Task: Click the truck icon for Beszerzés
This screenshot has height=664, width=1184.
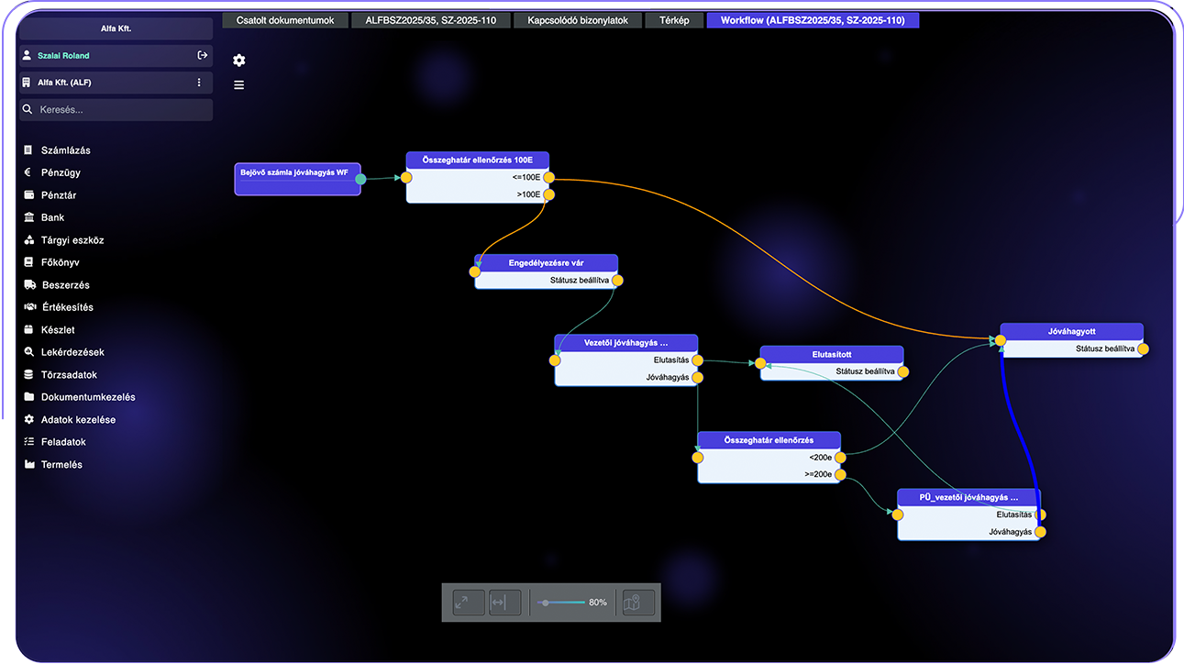Action: [29, 285]
